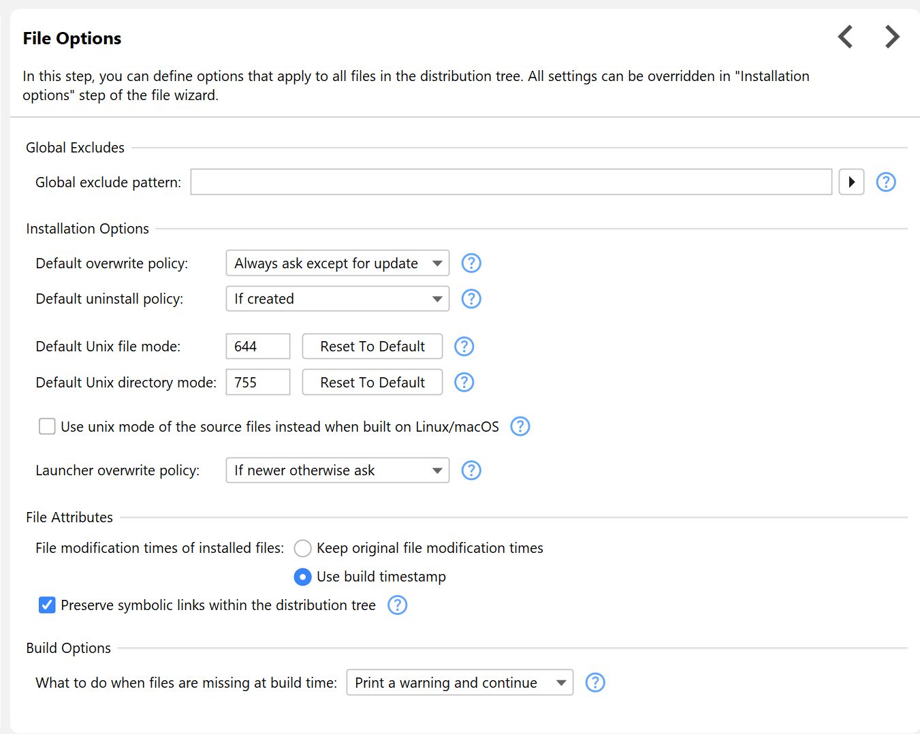Screen dimensions: 920x734
Task: Reset Unix file mode to default
Action: pyautogui.click(x=372, y=347)
